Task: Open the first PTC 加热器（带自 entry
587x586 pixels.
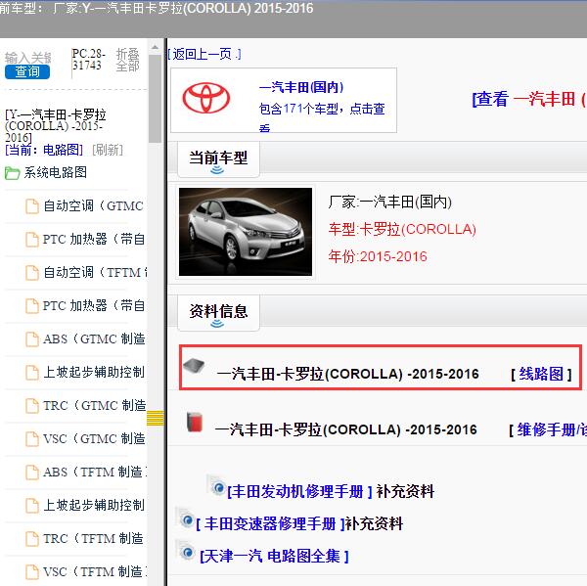Action: coord(93,239)
